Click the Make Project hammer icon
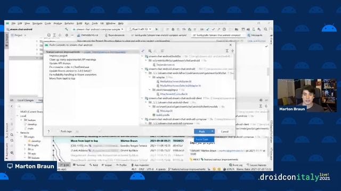The height and width of the screenshot is (191, 341). click(x=66, y=29)
